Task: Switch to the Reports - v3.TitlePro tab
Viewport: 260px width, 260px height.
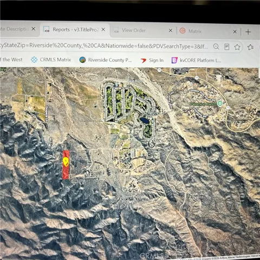Action: 74,30
